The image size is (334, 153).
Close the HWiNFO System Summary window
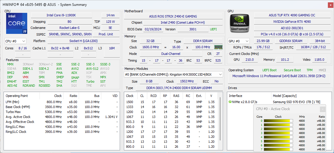pyautogui.click(x=330, y=5)
